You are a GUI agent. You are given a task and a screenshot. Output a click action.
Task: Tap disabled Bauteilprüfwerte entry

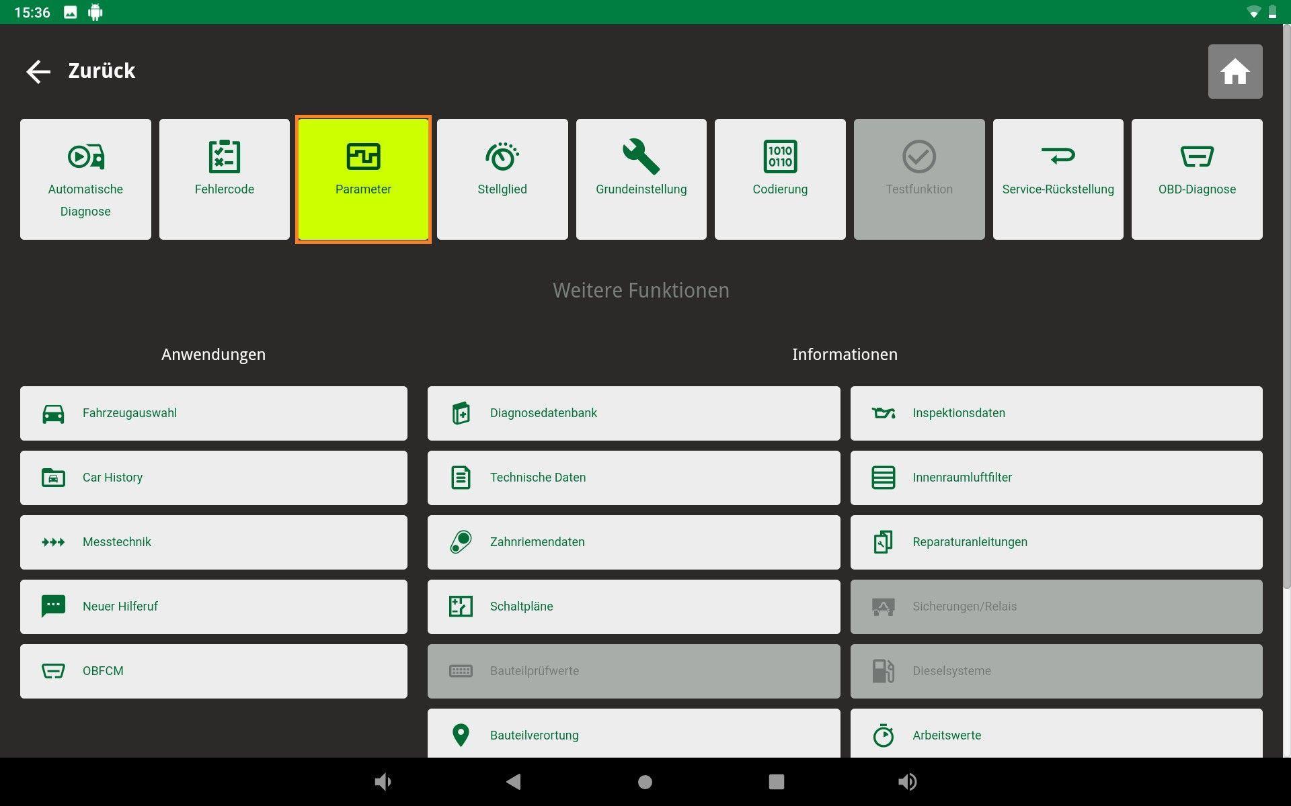634,671
